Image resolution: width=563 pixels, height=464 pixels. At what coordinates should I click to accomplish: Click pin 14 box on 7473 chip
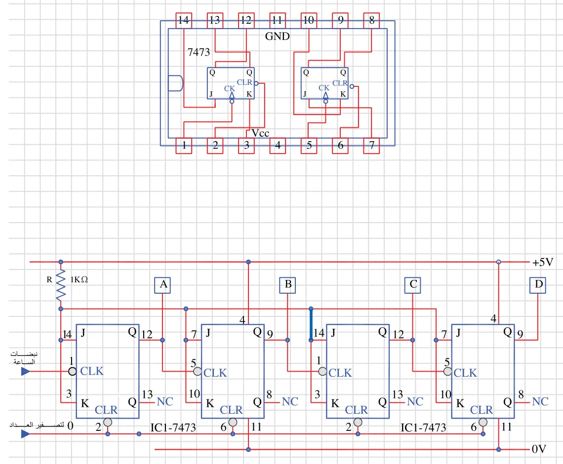184,20
